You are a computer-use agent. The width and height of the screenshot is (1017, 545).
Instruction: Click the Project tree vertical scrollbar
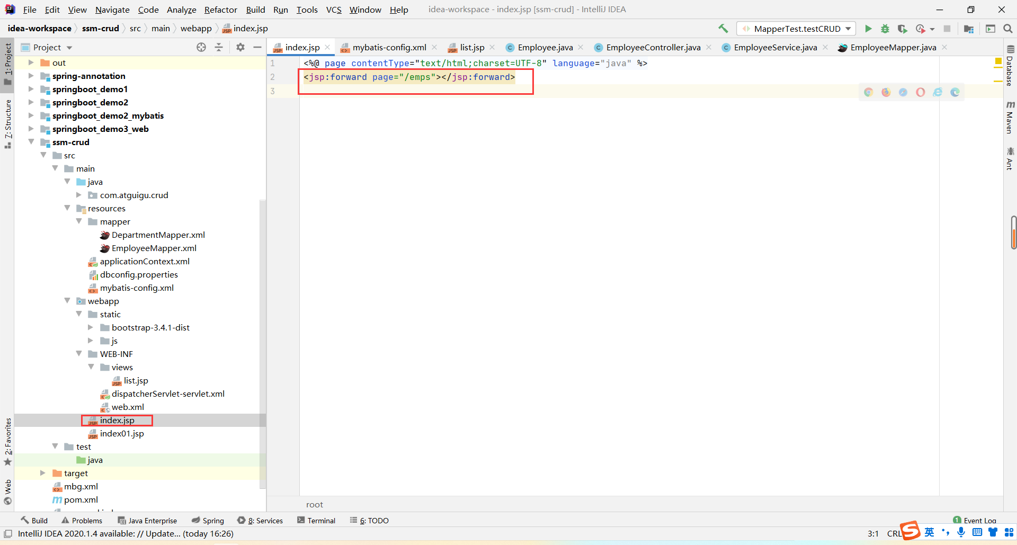pos(262,344)
